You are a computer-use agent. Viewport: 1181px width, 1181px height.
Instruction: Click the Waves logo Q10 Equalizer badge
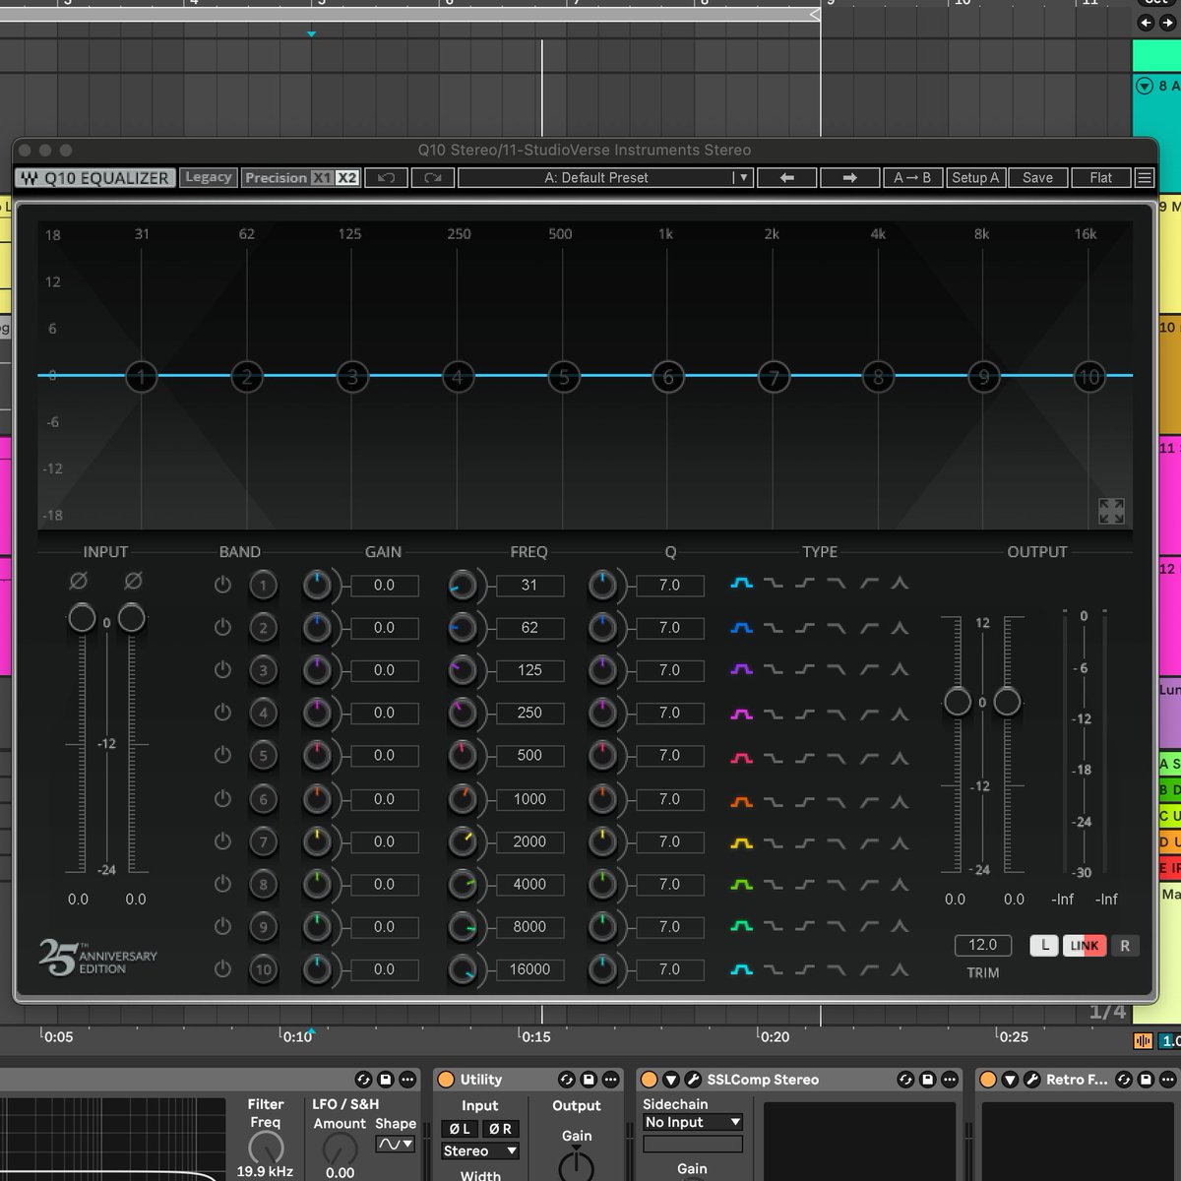(95, 178)
